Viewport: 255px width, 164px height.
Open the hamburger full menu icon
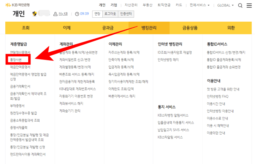249,6
